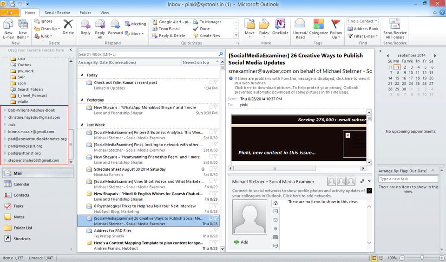Open the Folder List pane
This screenshot has height=262, width=446.
tap(38, 228)
